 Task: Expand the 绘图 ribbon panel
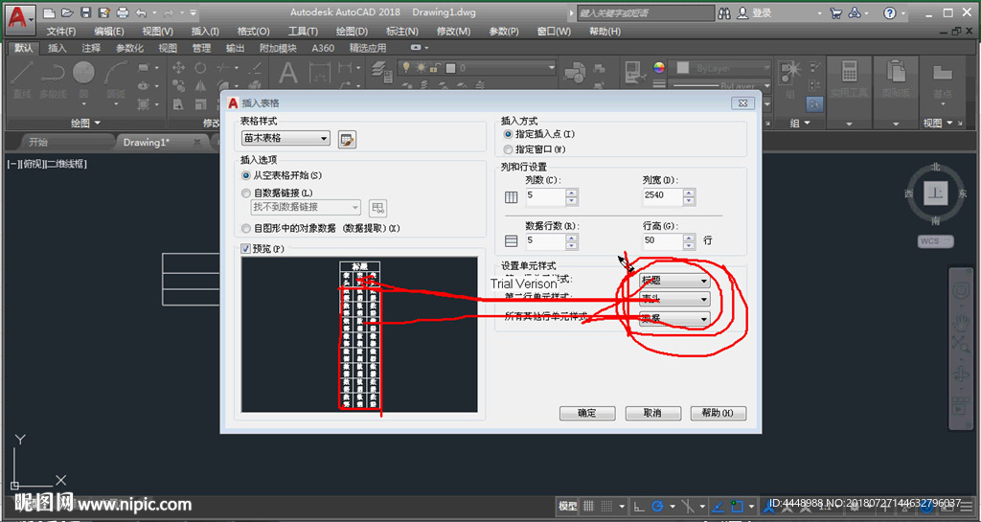click(x=84, y=124)
